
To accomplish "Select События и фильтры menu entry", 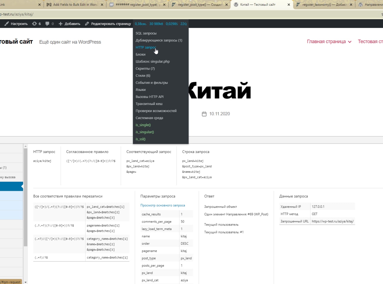I will 151,83.
